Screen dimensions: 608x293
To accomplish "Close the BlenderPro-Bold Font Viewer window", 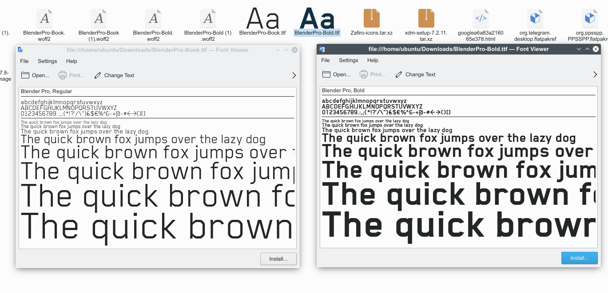I will pyautogui.click(x=596, y=49).
